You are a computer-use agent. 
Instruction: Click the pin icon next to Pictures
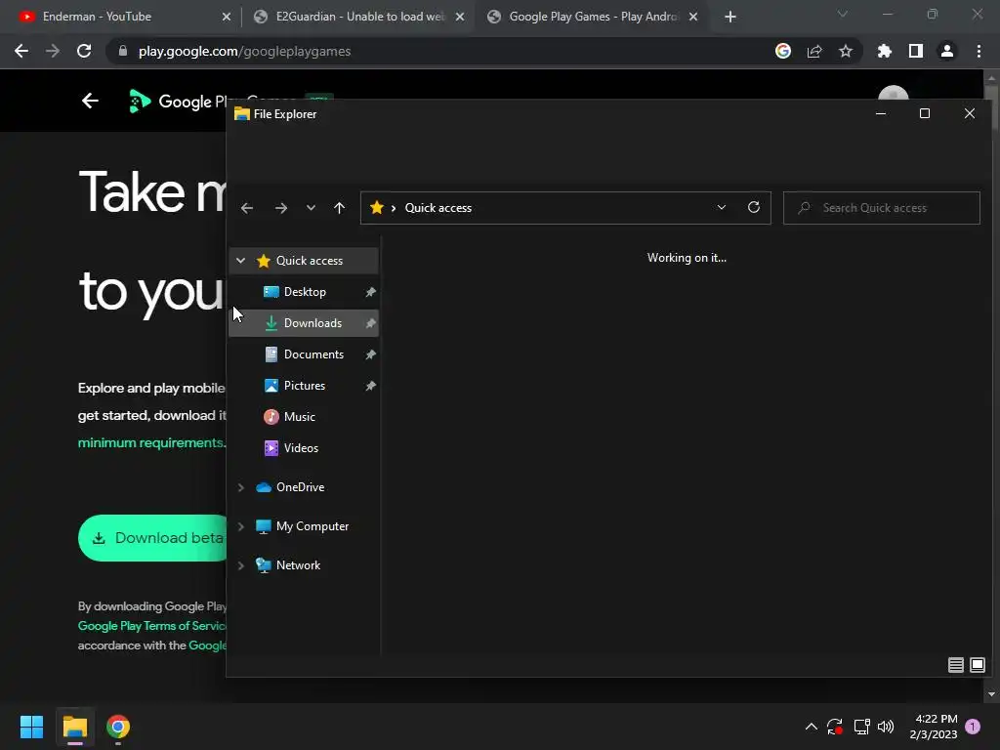[370, 386]
